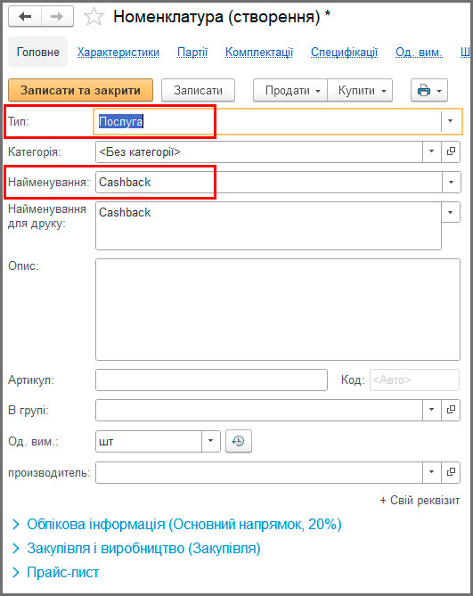Expand Облікова інформація section
Screen dimensions: 473x596
(183, 525)
